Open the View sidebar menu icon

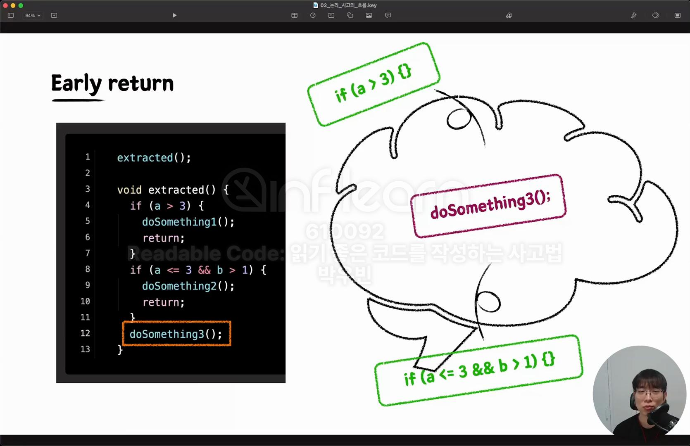[11, 15]
